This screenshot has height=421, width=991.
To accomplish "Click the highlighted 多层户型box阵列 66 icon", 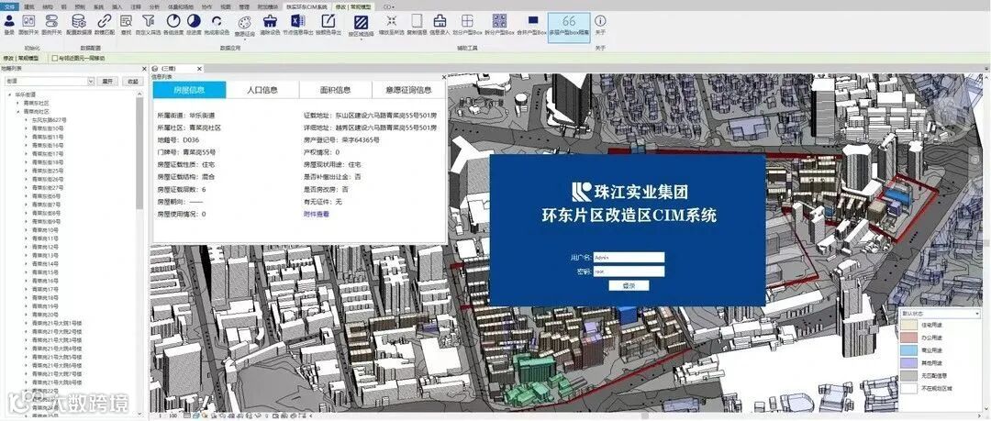I will click(x=570, y=27).
